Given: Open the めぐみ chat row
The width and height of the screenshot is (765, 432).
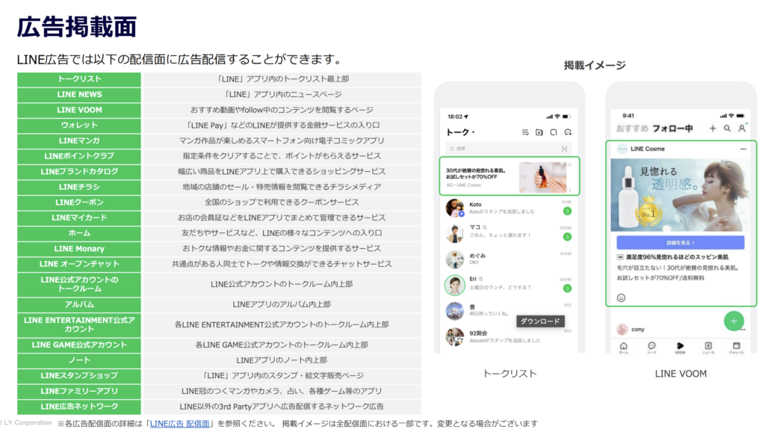Looking at the screenshot, I should [508, 259].
